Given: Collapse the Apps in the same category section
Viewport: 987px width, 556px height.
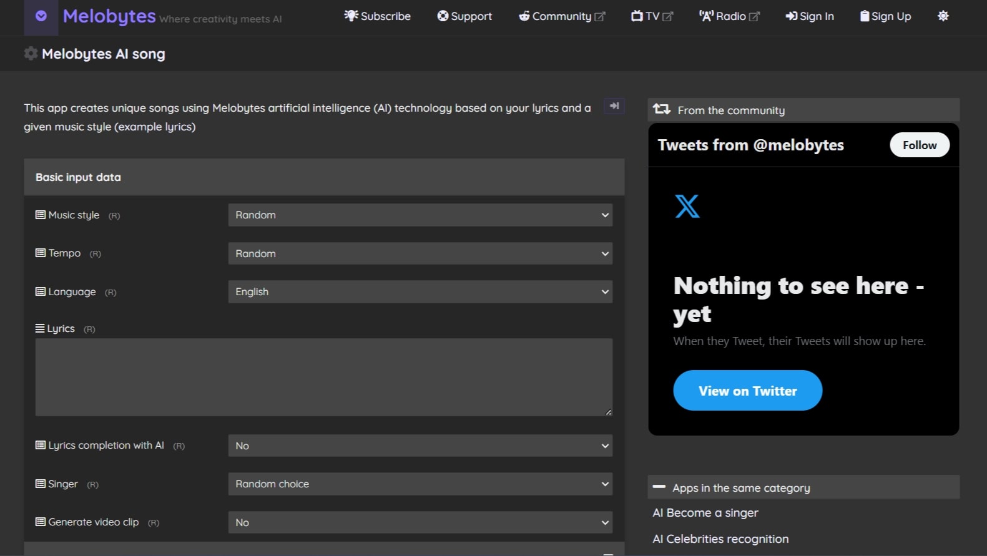Looking at the screenshot, I should (659, 487).
